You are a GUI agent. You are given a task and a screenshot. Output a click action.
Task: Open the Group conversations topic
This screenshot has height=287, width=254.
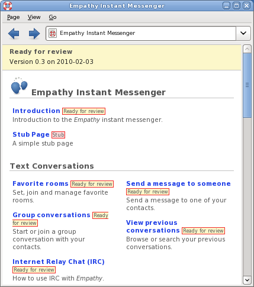[52, 215]
